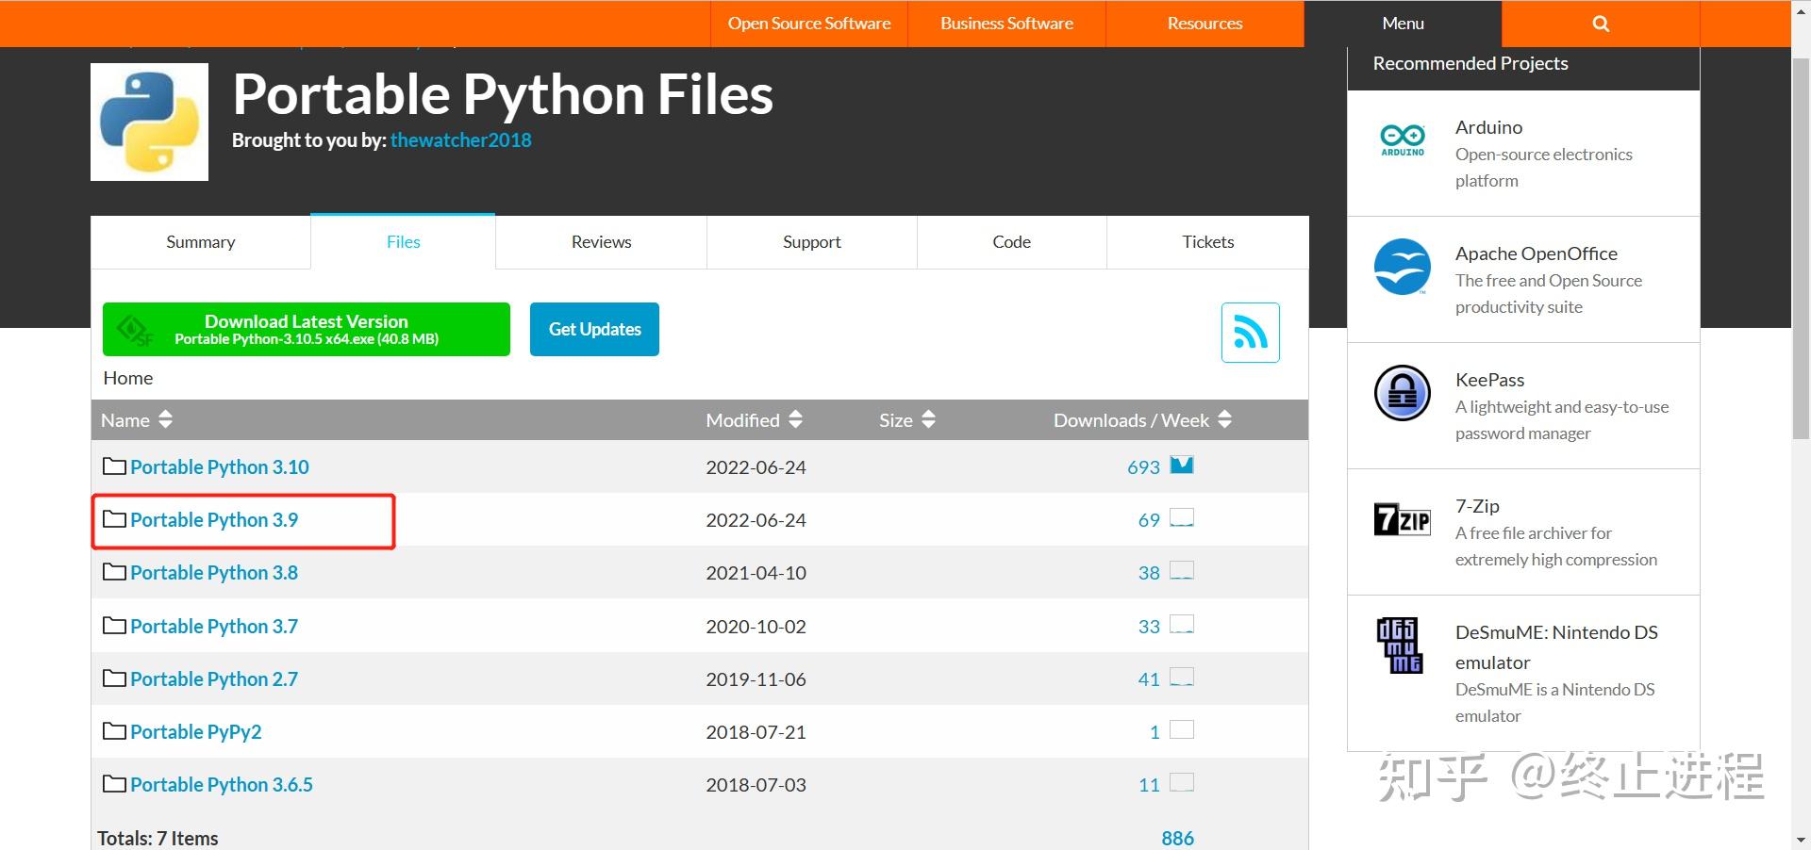Click the Get Updates button
1811x850 pixels.
593,329
